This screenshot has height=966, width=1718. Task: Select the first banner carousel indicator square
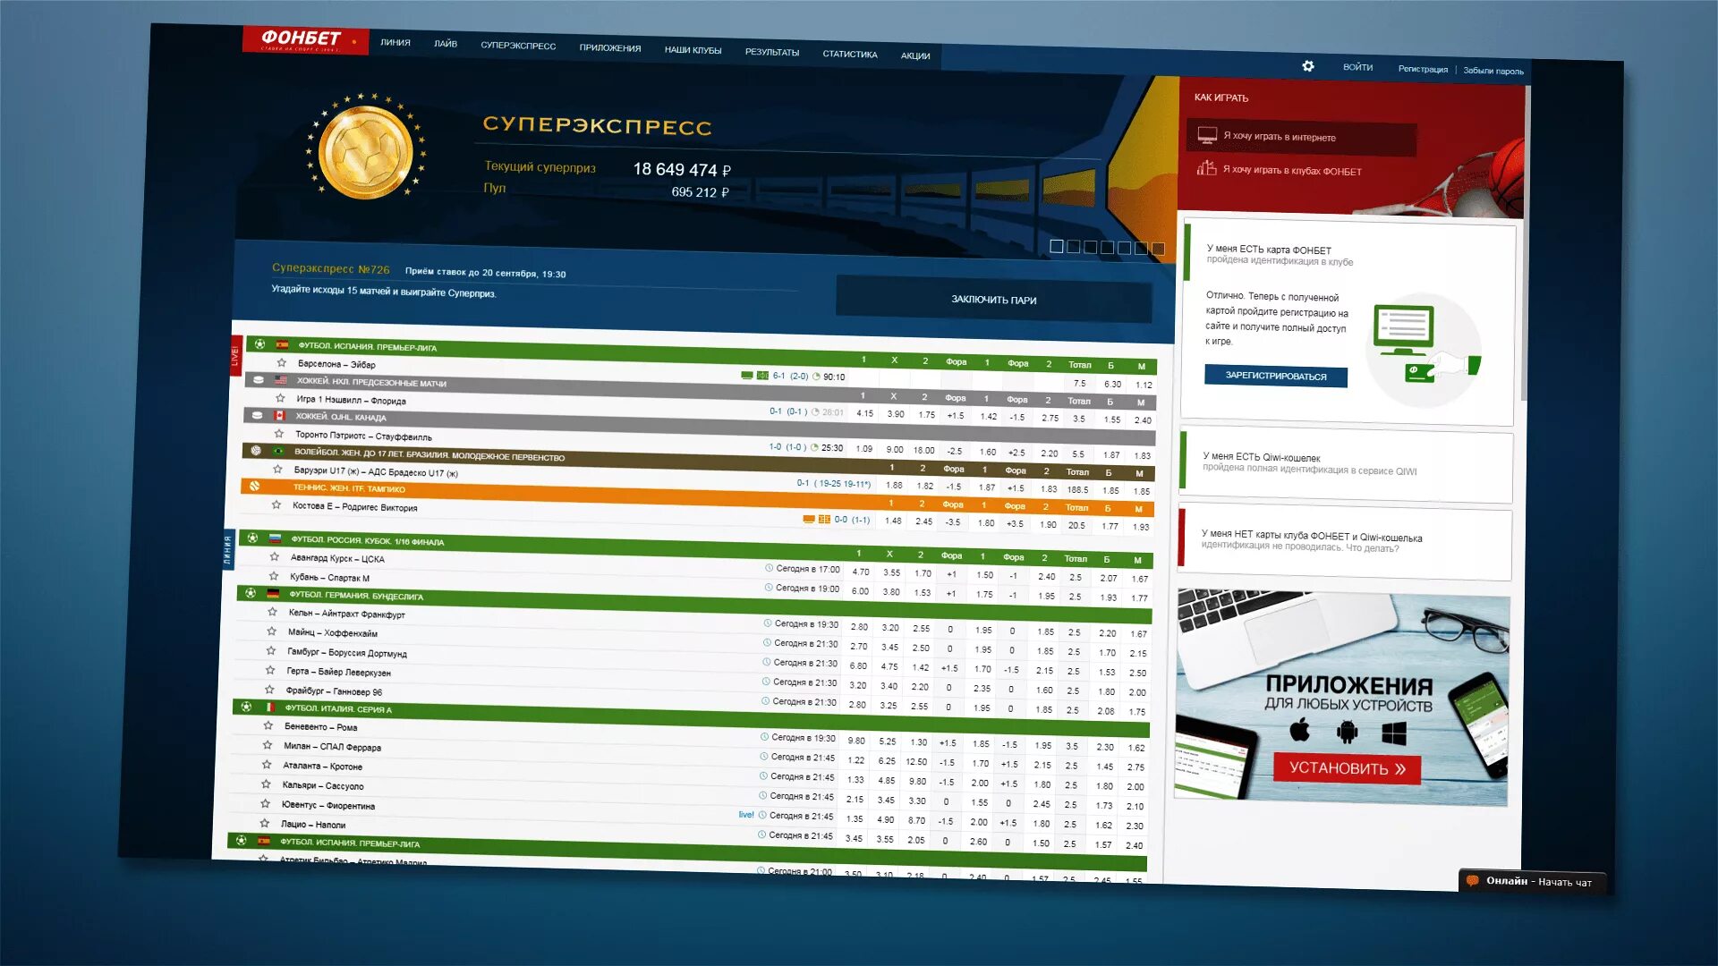pos(1057,246)
